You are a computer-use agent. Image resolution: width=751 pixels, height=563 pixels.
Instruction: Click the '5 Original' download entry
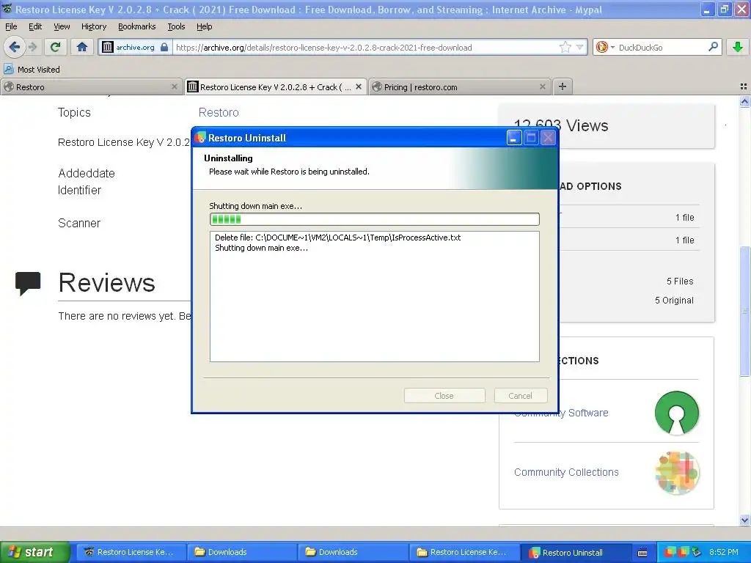point(674,301)
